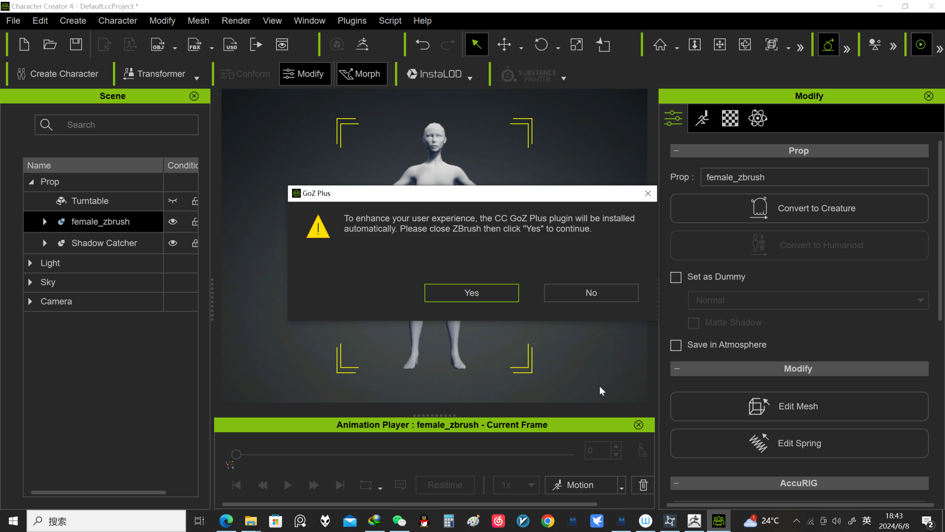Check the Set as Dummy checkbox
Image resolution: width=945 pixels, height=532 pixels.
click(x=676, y=277)
